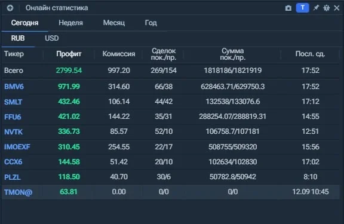Click IMOEXF sum 508755/509320

(232, 147)
